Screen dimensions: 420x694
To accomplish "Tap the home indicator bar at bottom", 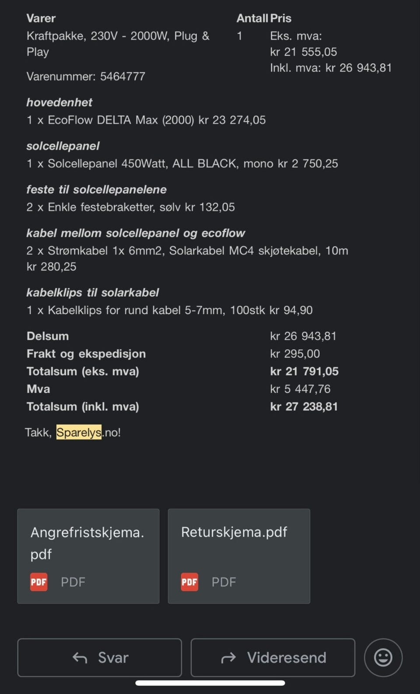I will tap(210, 683).
